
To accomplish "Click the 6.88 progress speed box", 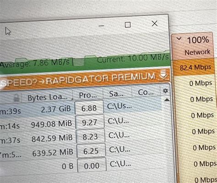I will 89,107.
